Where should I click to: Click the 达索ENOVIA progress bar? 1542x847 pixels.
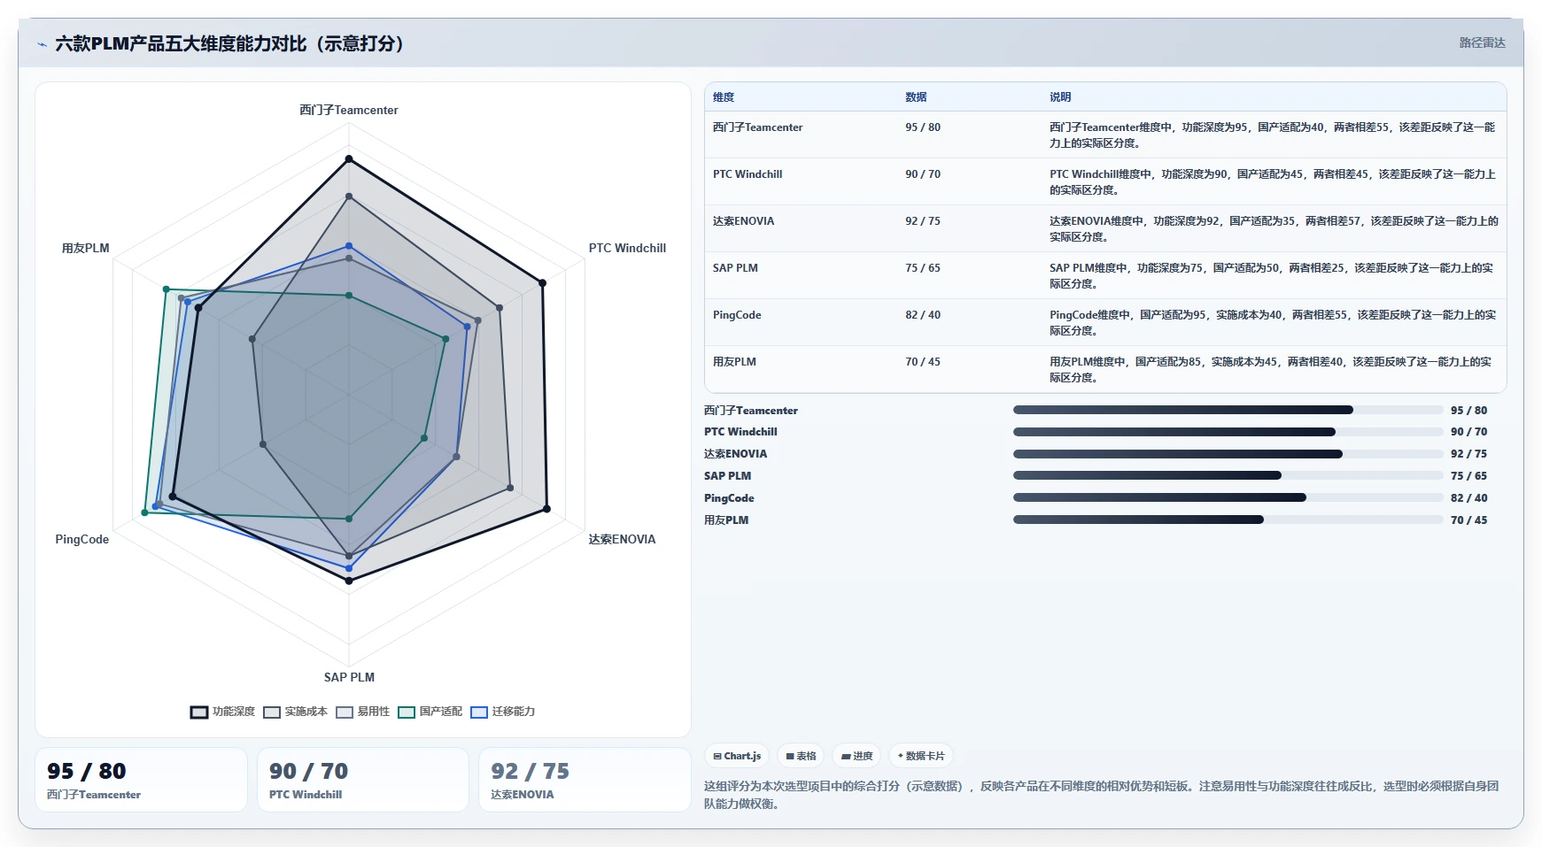click(1228, 454)
